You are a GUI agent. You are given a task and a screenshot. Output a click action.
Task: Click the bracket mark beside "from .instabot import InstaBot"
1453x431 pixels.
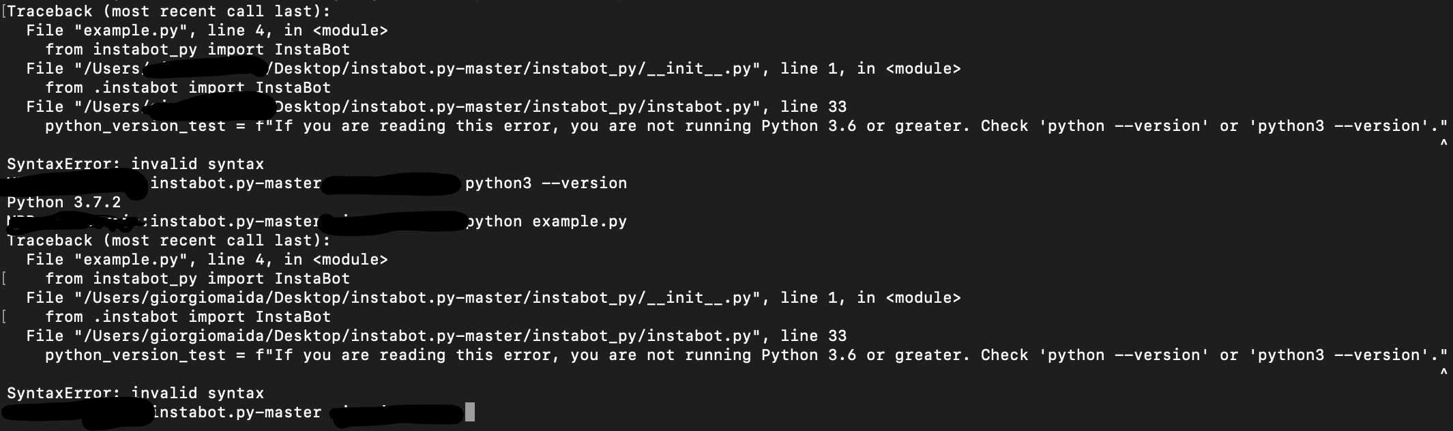(x=5, y=316)
